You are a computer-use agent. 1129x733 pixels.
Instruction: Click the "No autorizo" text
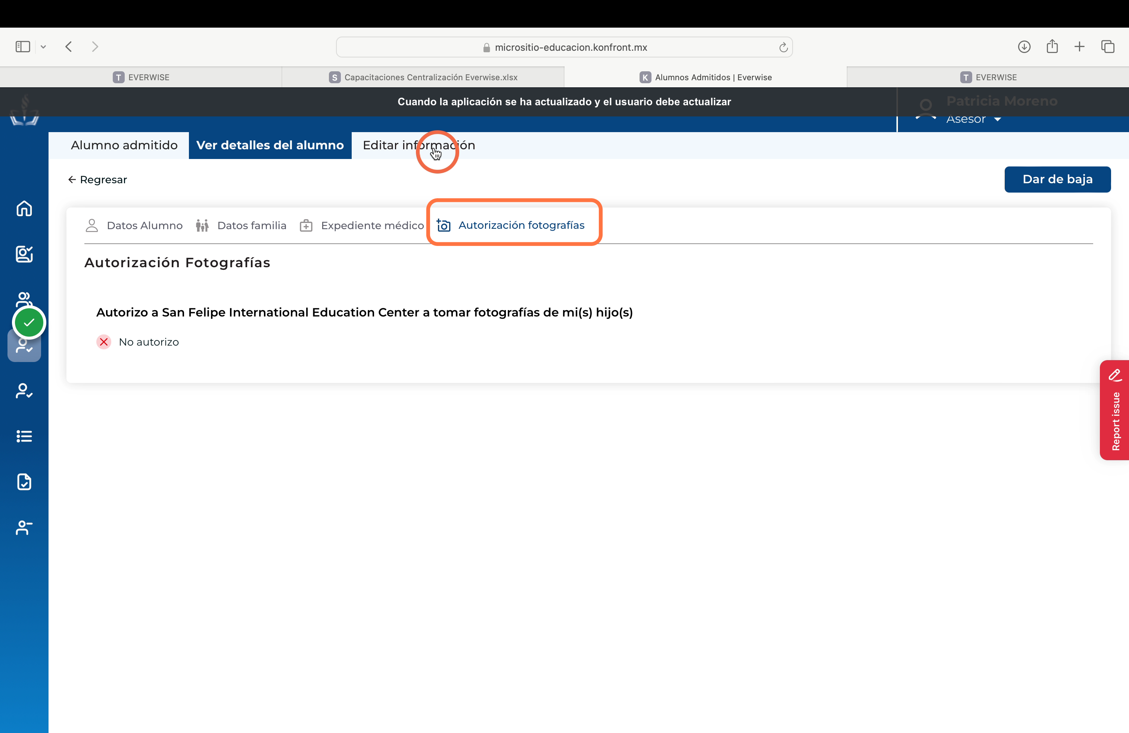click(x=149, y=342)
